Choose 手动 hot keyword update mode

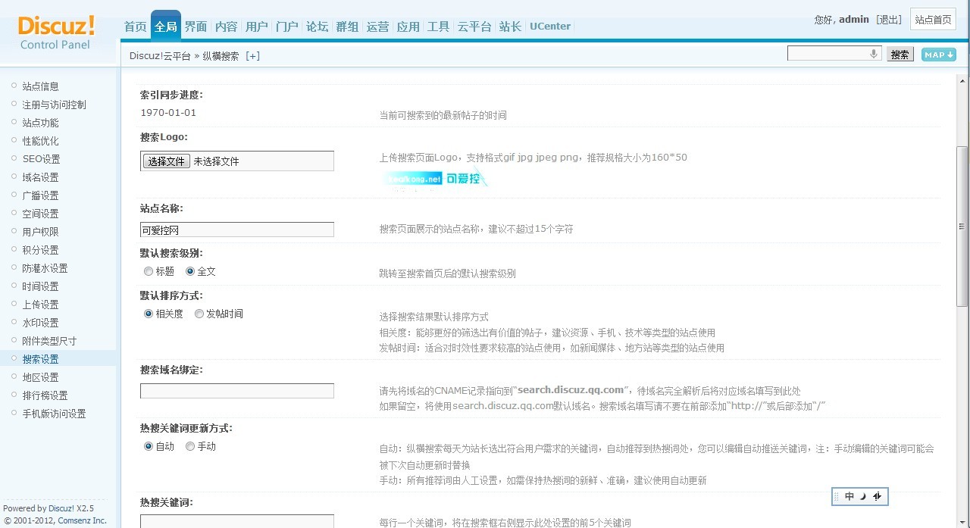tap(190, 446)
